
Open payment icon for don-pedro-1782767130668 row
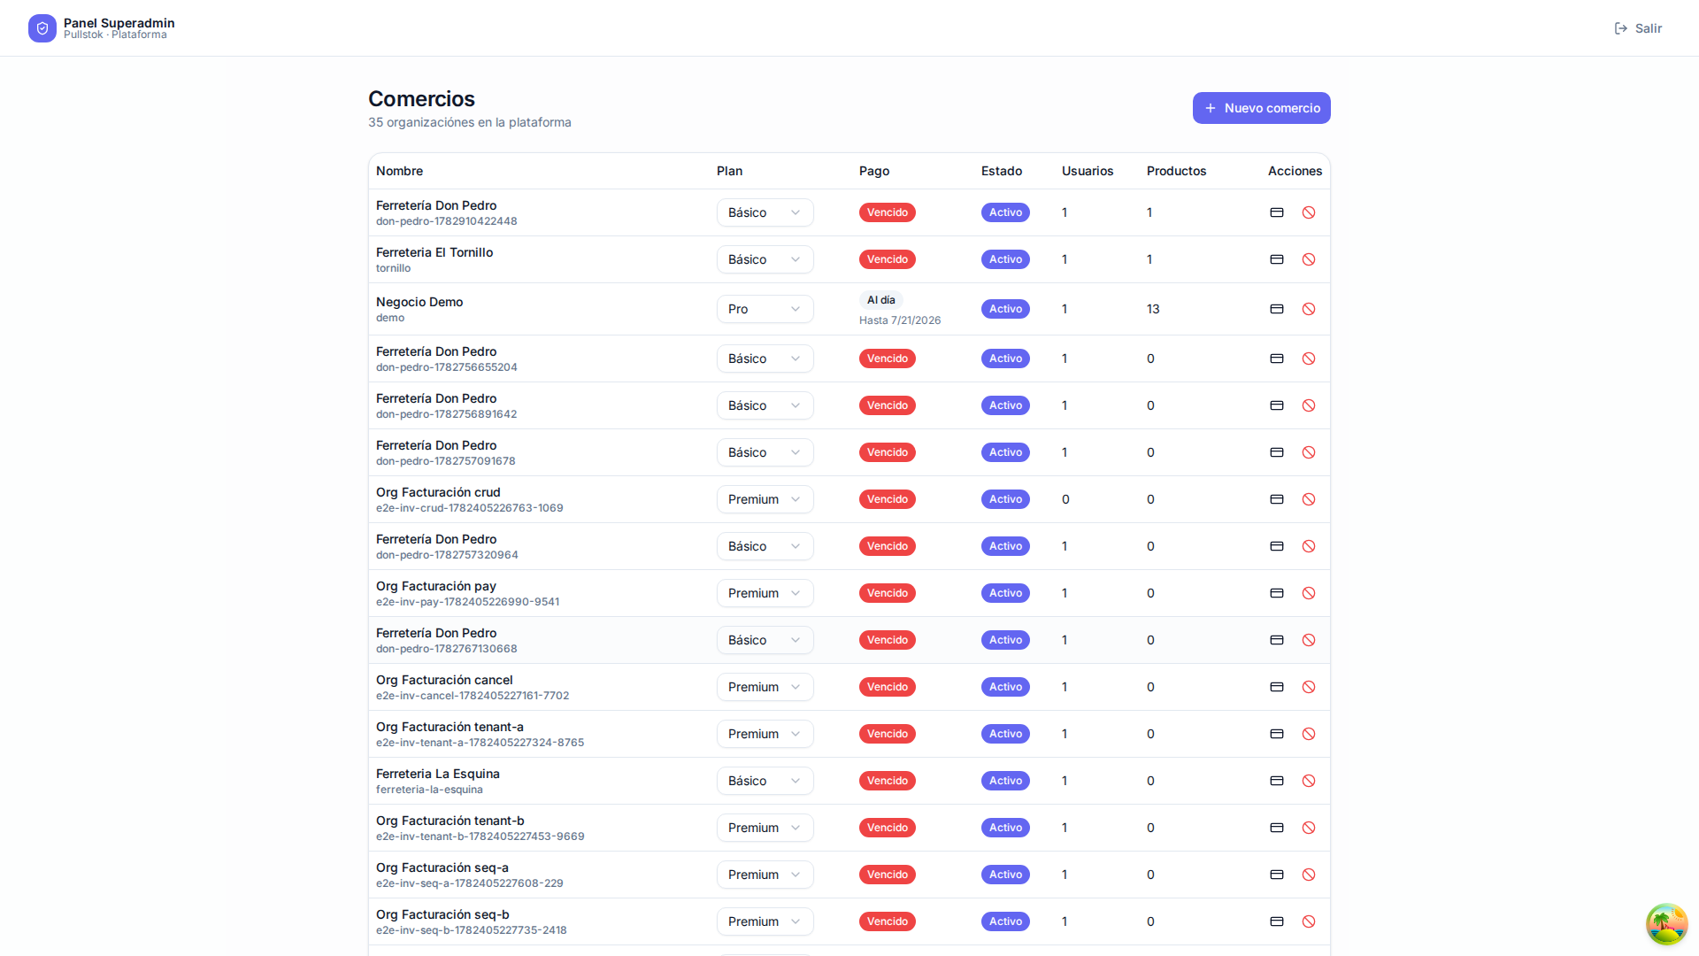1277,640
